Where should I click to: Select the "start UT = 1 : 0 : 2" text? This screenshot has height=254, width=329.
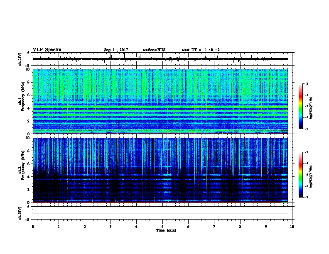coord(201,50)
